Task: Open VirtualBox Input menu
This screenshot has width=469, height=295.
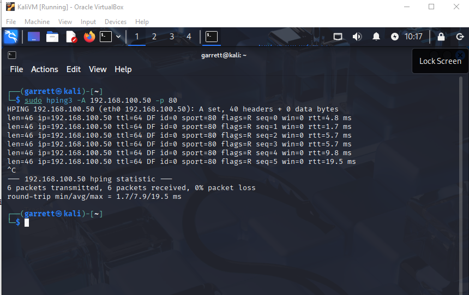Action: click(88, 22)
